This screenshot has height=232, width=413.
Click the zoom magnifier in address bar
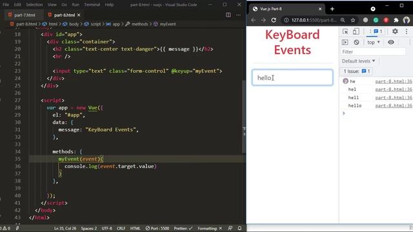click(343, 20)
